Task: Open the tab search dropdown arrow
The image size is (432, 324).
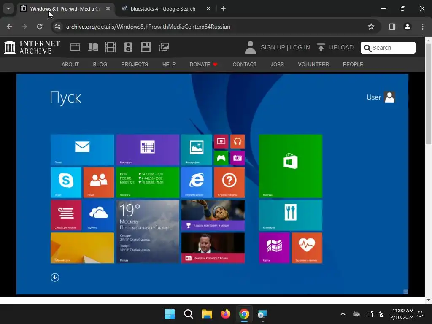Action: coord(8,8)
